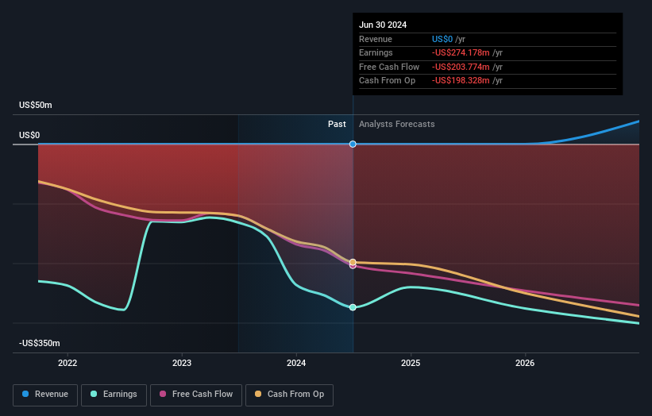Viewport: 652px width, 416px height.
Task: Click the -US$350m y-axis label
Action: tap(39, 343)
